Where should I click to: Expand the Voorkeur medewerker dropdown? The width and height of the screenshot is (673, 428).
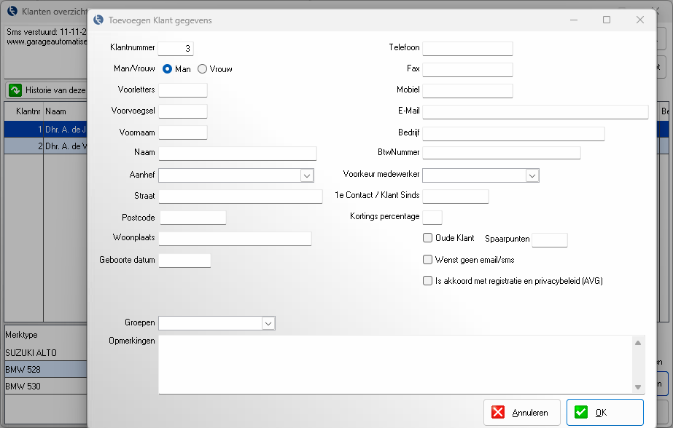pyautogui.click(x=532, y=175)
